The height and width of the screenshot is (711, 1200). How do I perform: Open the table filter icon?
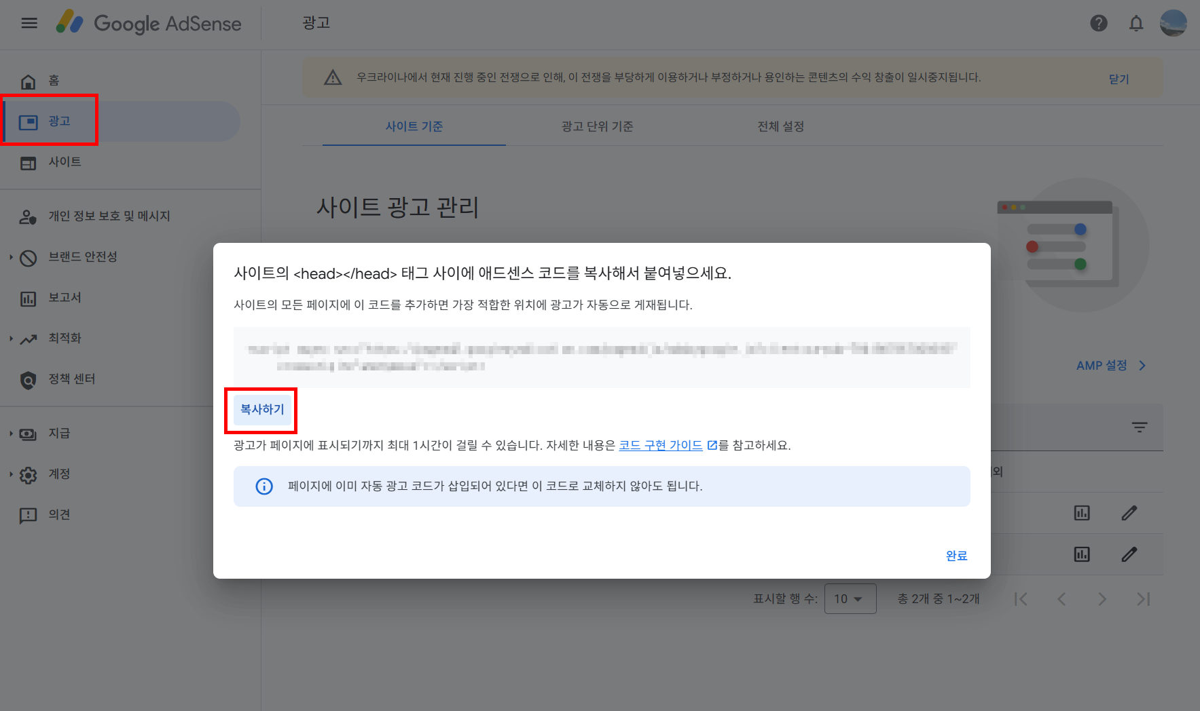pyautogui.click(x=1140, y=427)
